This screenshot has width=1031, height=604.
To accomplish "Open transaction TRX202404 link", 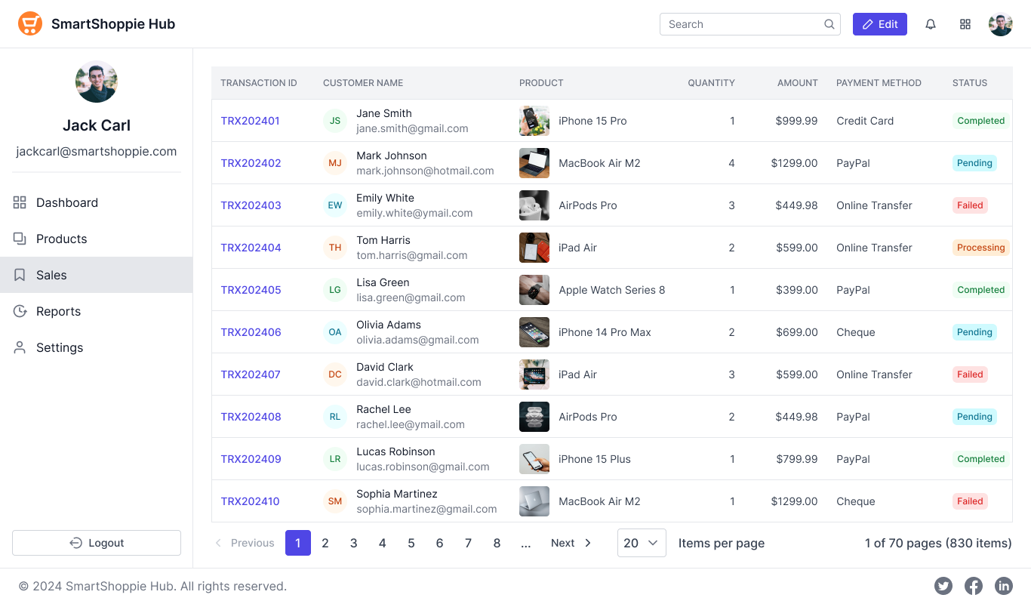I will tap(251, 248).
